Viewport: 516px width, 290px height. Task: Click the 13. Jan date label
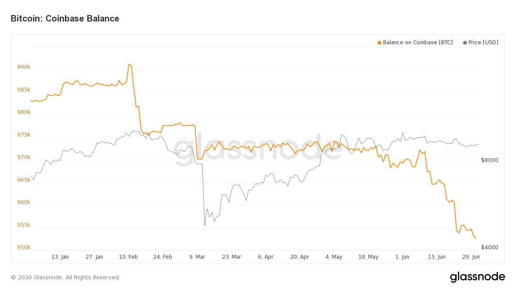click(60, 257)
